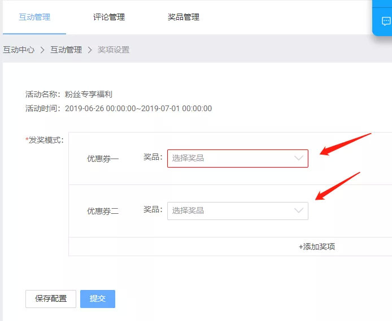The image size is (392, 321).
Task: Click the 发奖模式 label
Action: [45, 140]
